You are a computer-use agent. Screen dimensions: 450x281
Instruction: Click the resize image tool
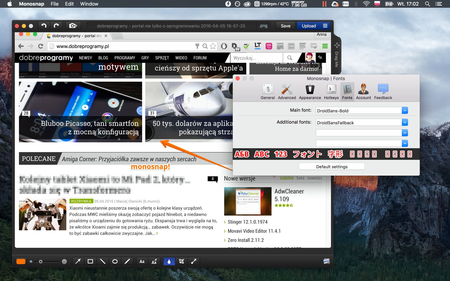coord(194,261)
